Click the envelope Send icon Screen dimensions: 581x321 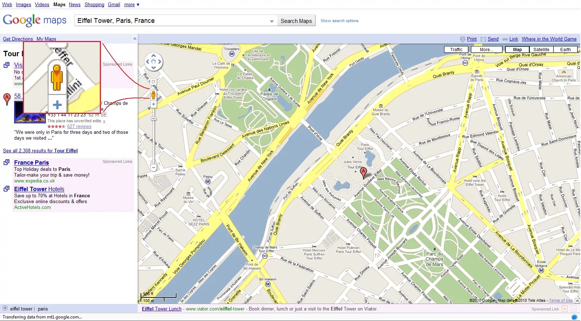click(x=483, y=39)
